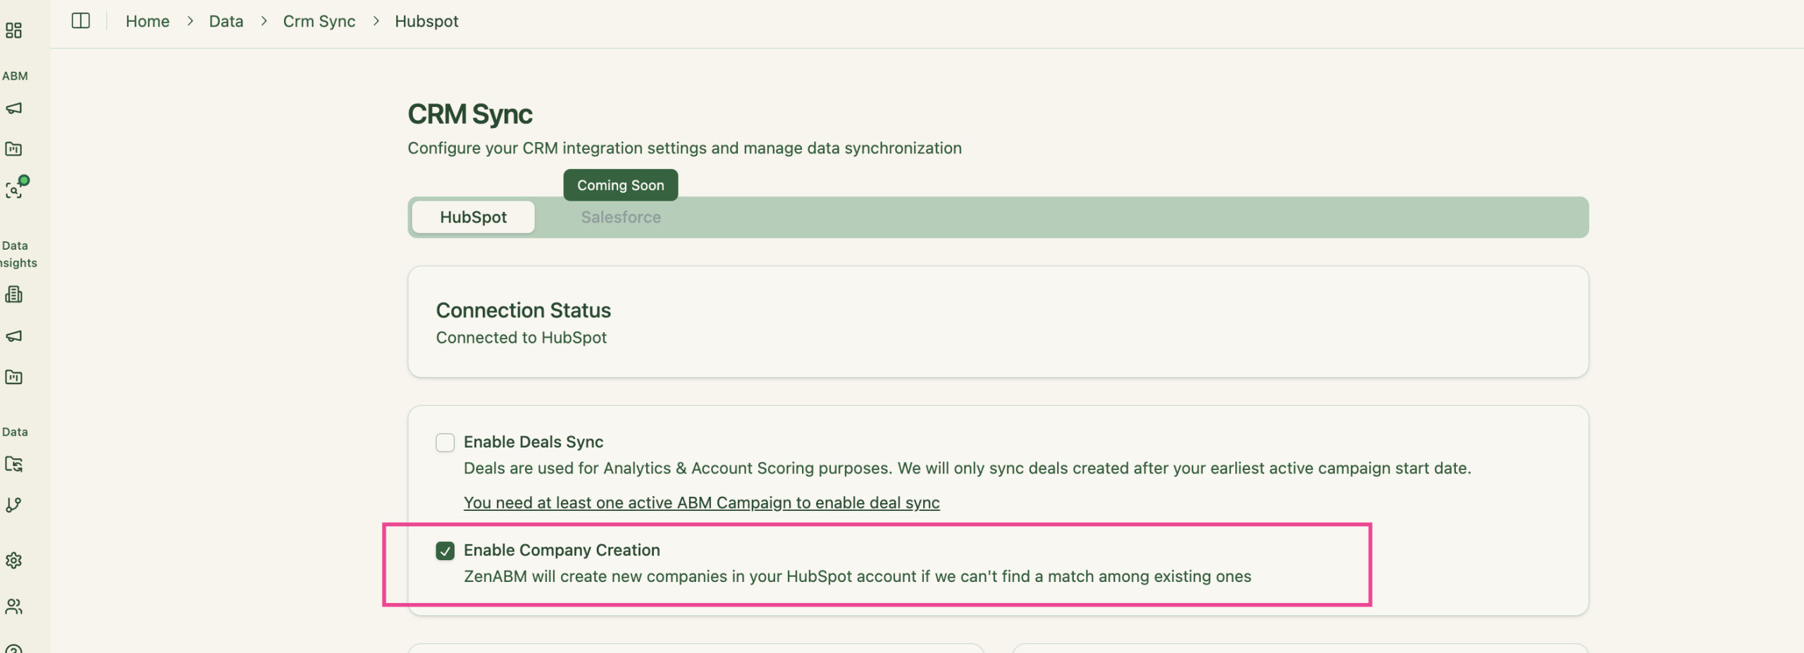Click the ABM section label in sidebar

[15, 76]
